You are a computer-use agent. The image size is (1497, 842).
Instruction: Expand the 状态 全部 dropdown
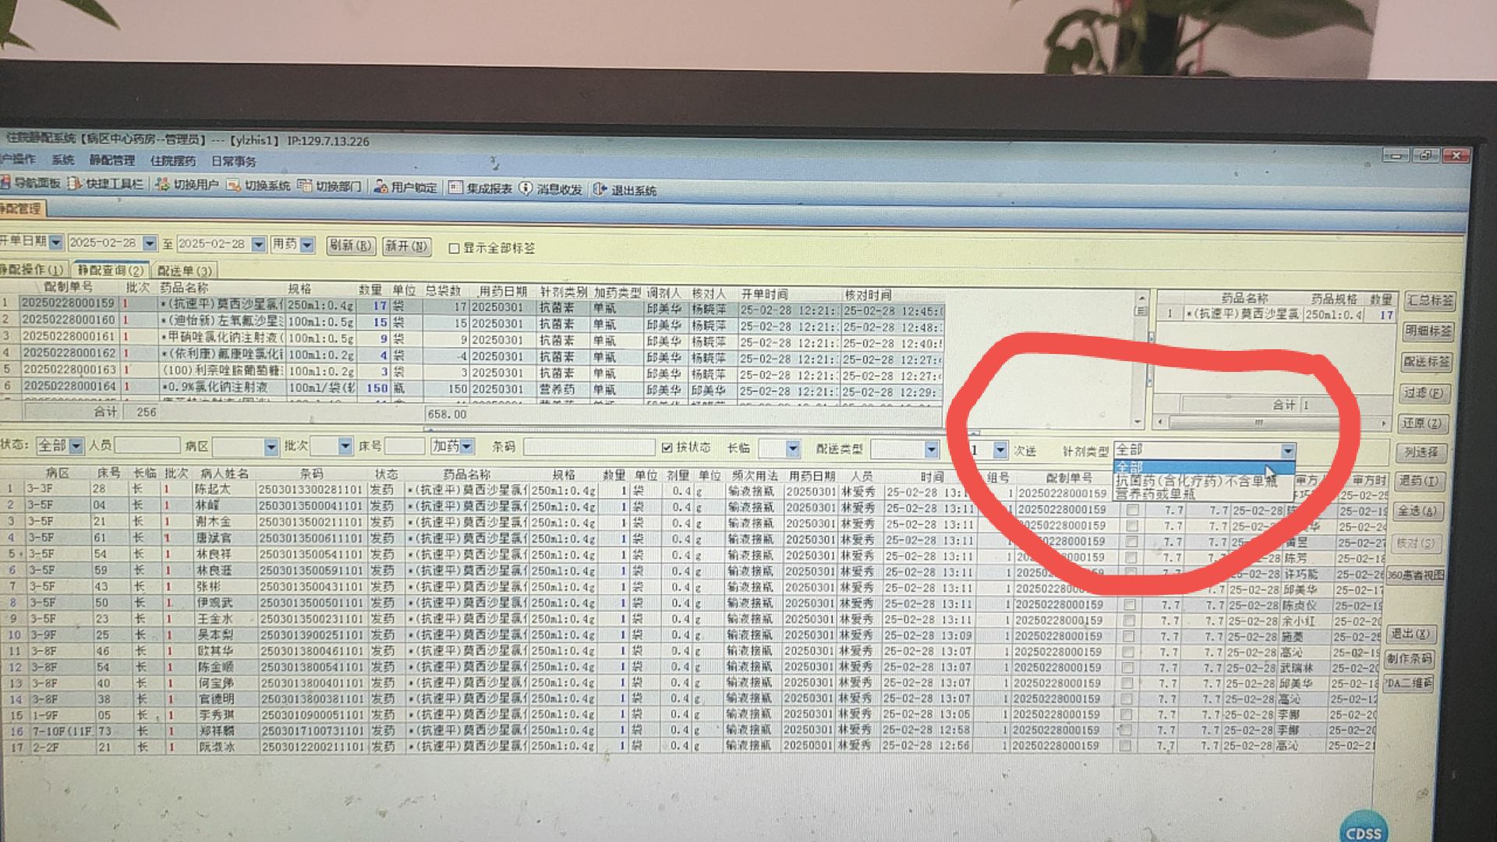pyautogui.click(x=76, y=446)
